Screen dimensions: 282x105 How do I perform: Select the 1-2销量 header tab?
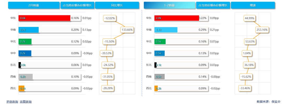click(x=169, y=5)
